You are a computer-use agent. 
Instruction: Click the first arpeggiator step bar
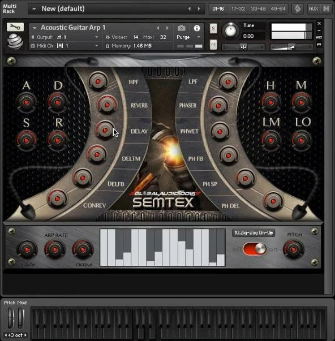pyautogui.click(x=104, y=247)
